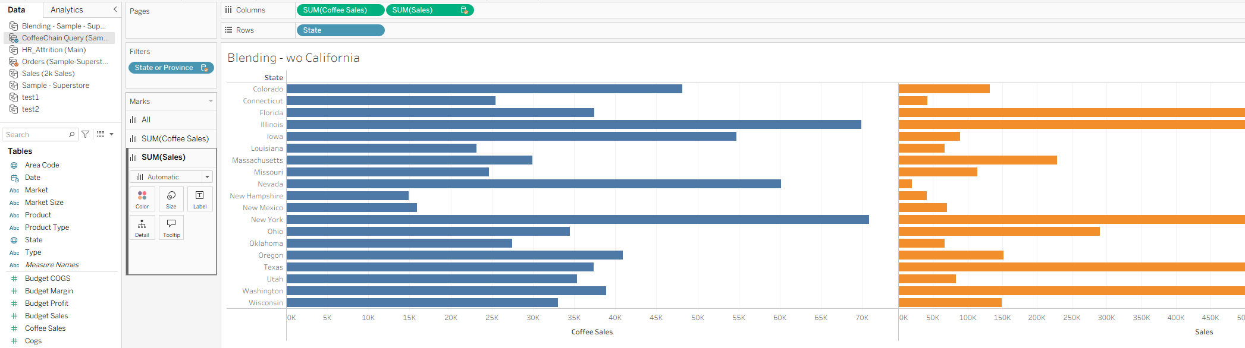Open the Color marks card button

coord(142,199)
